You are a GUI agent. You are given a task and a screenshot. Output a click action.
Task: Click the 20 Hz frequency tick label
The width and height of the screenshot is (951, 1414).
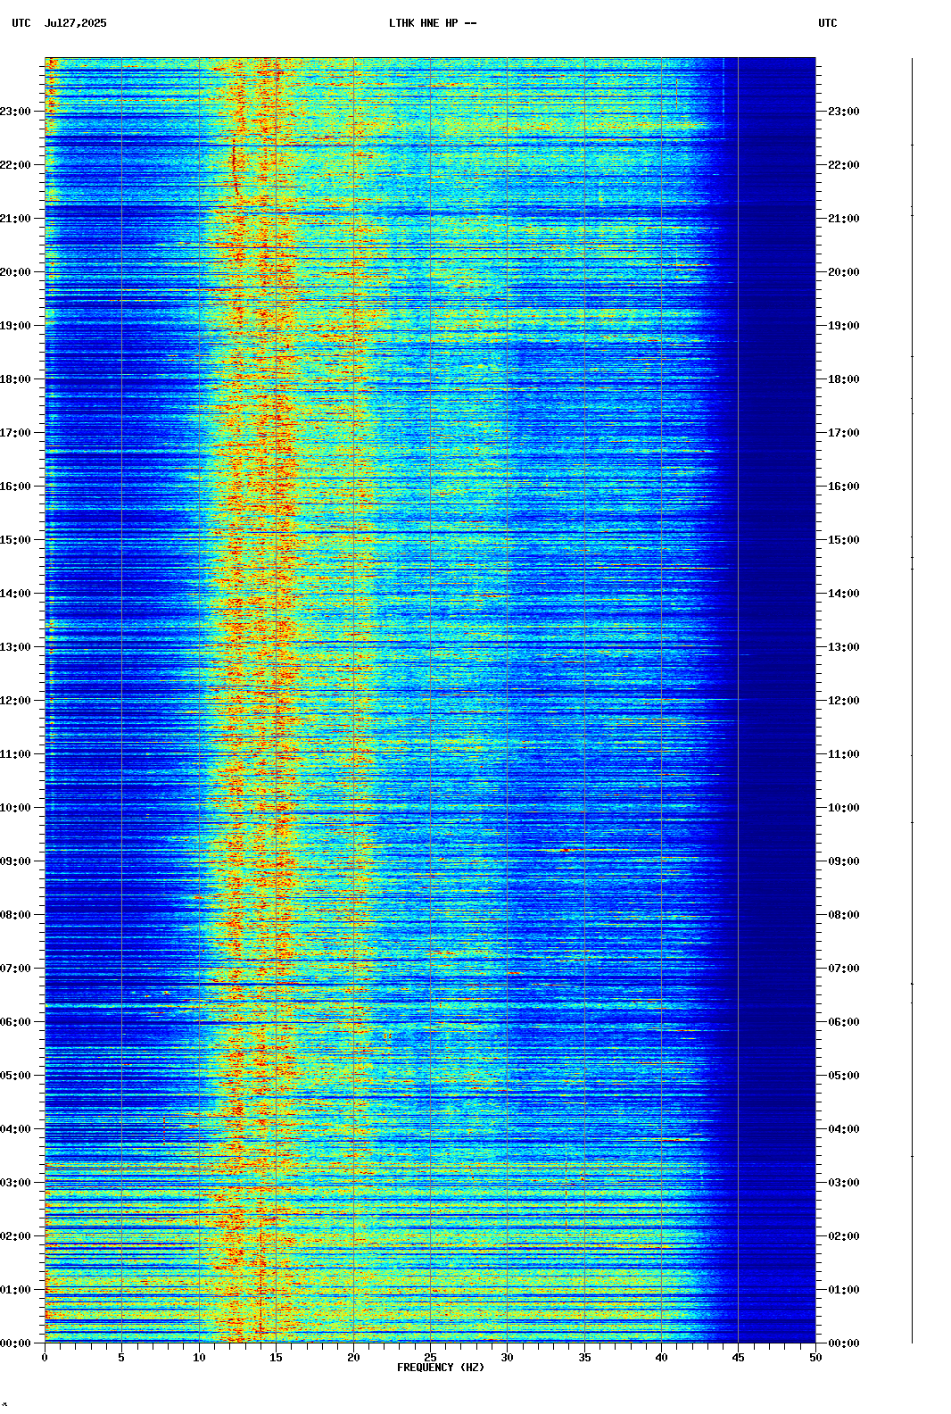353,1358
